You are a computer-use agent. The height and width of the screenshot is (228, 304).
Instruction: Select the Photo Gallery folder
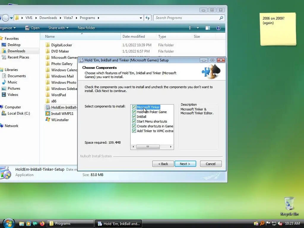point(62,64)
